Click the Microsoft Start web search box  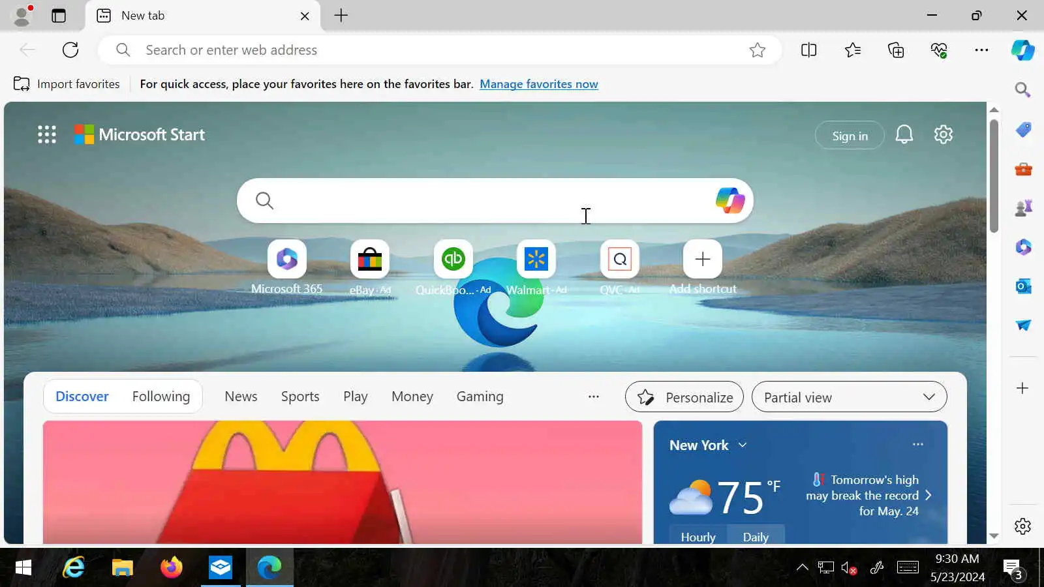click(495, 200)
